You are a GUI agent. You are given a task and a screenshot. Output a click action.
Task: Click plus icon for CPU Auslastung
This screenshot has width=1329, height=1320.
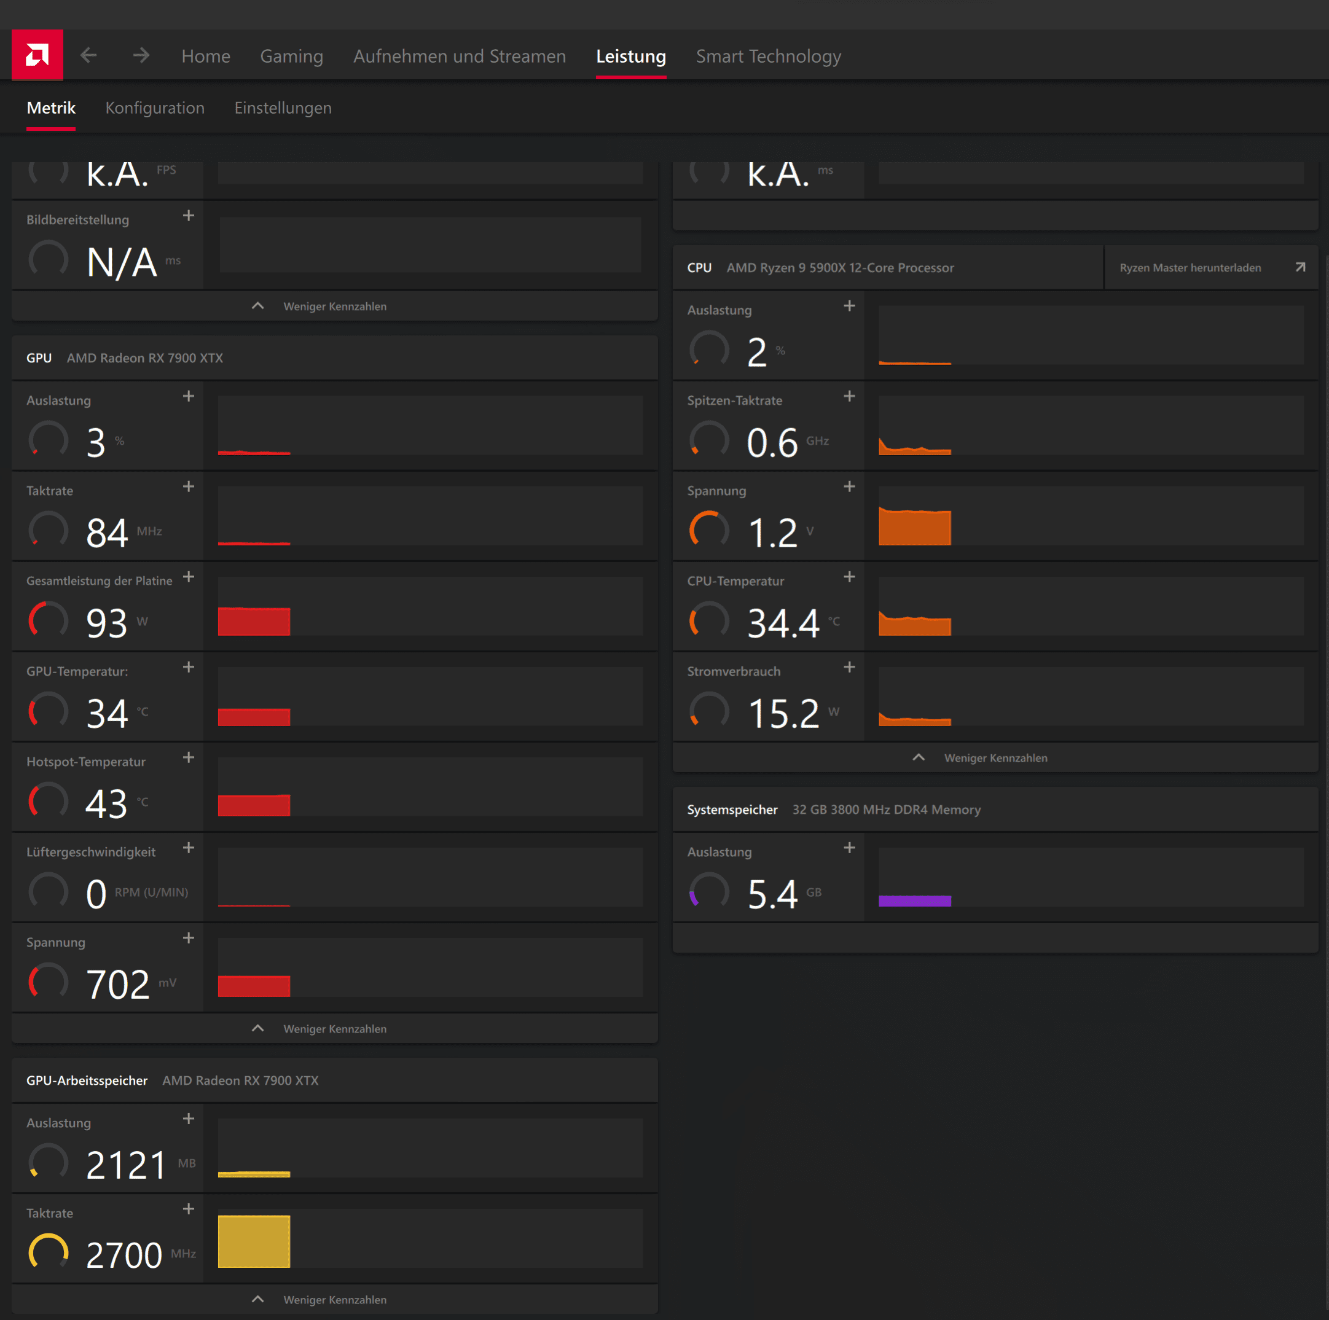[850, 306]
